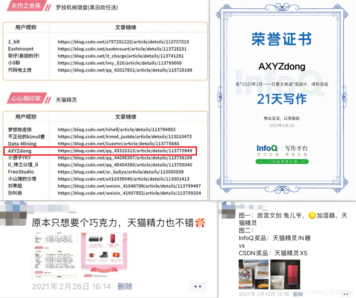
Task: Click the green IT内容共创计划 badge
Action: tap(282, 162)
